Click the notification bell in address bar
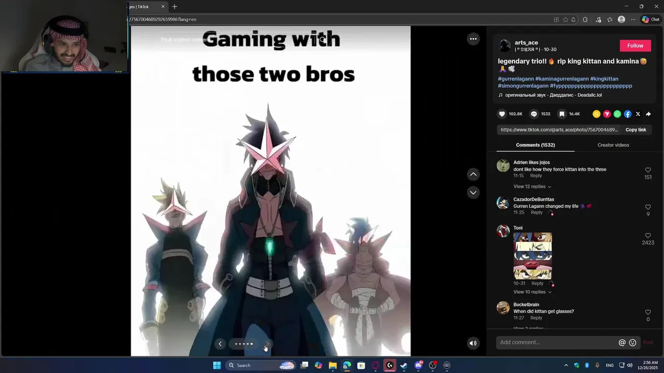This screenshot has height=373, width=664. pyautogui.click(x=574, y=19)
